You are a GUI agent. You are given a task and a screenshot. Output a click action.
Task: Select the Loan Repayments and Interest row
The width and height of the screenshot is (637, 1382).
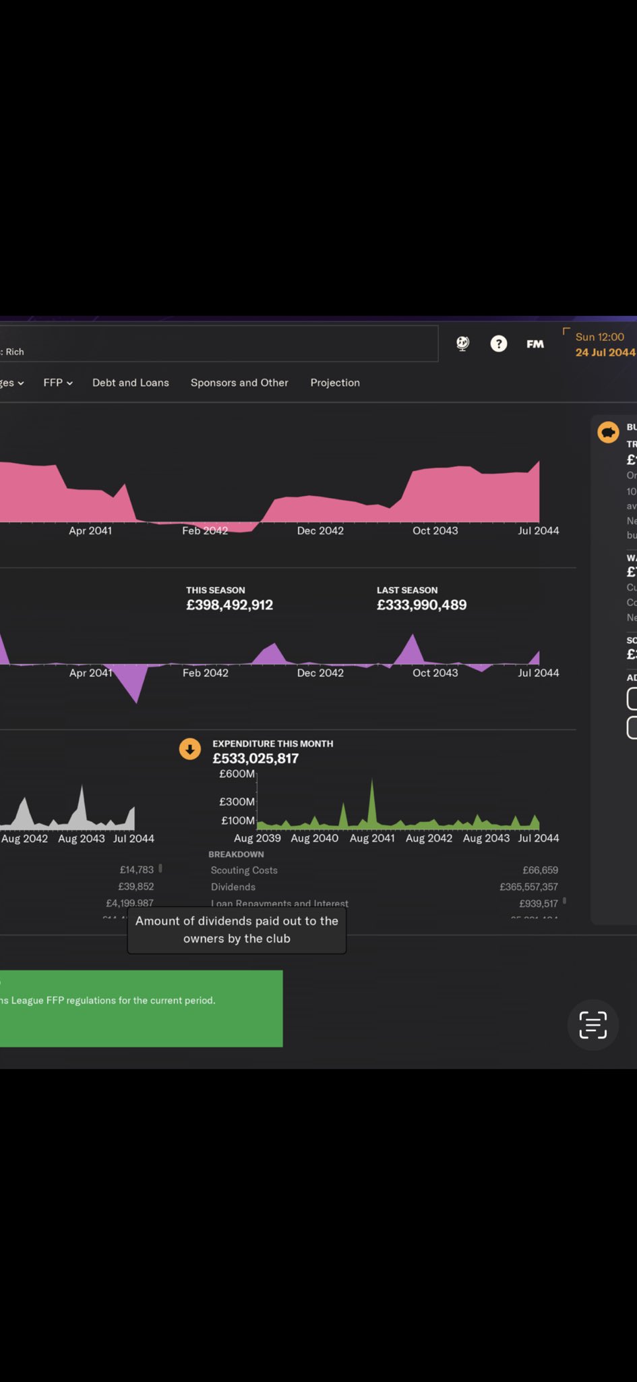(384, 903)
